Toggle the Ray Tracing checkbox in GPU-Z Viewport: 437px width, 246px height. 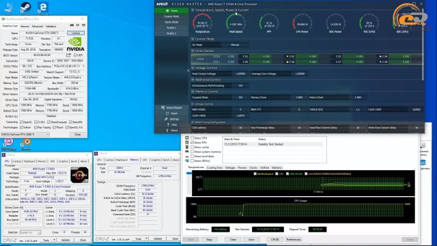click(x=36, y=128)
